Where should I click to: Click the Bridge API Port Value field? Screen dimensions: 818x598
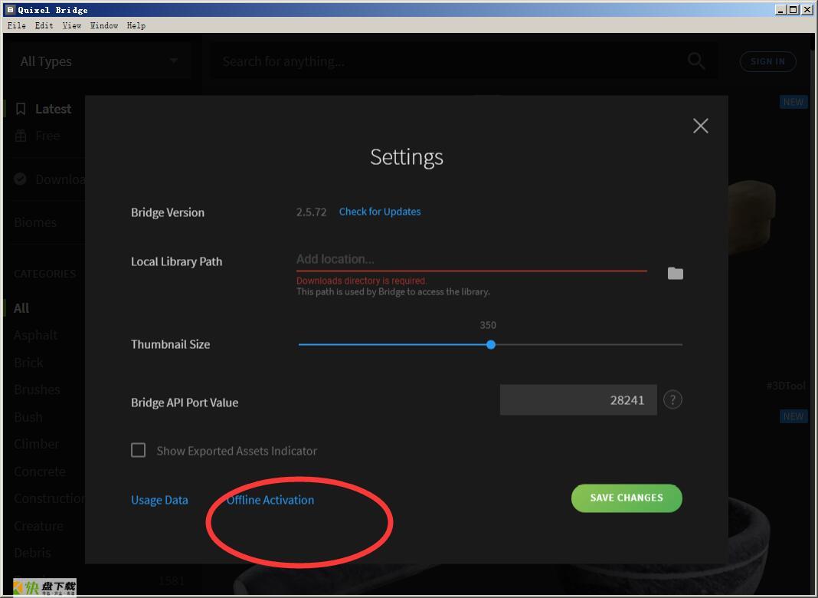point(578,400)
